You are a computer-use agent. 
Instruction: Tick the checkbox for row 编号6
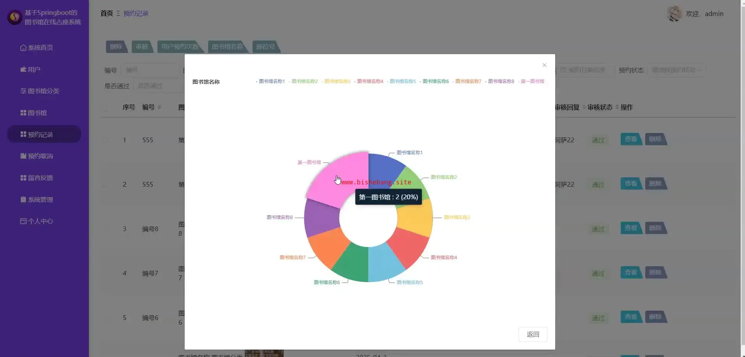click(105, 318)
